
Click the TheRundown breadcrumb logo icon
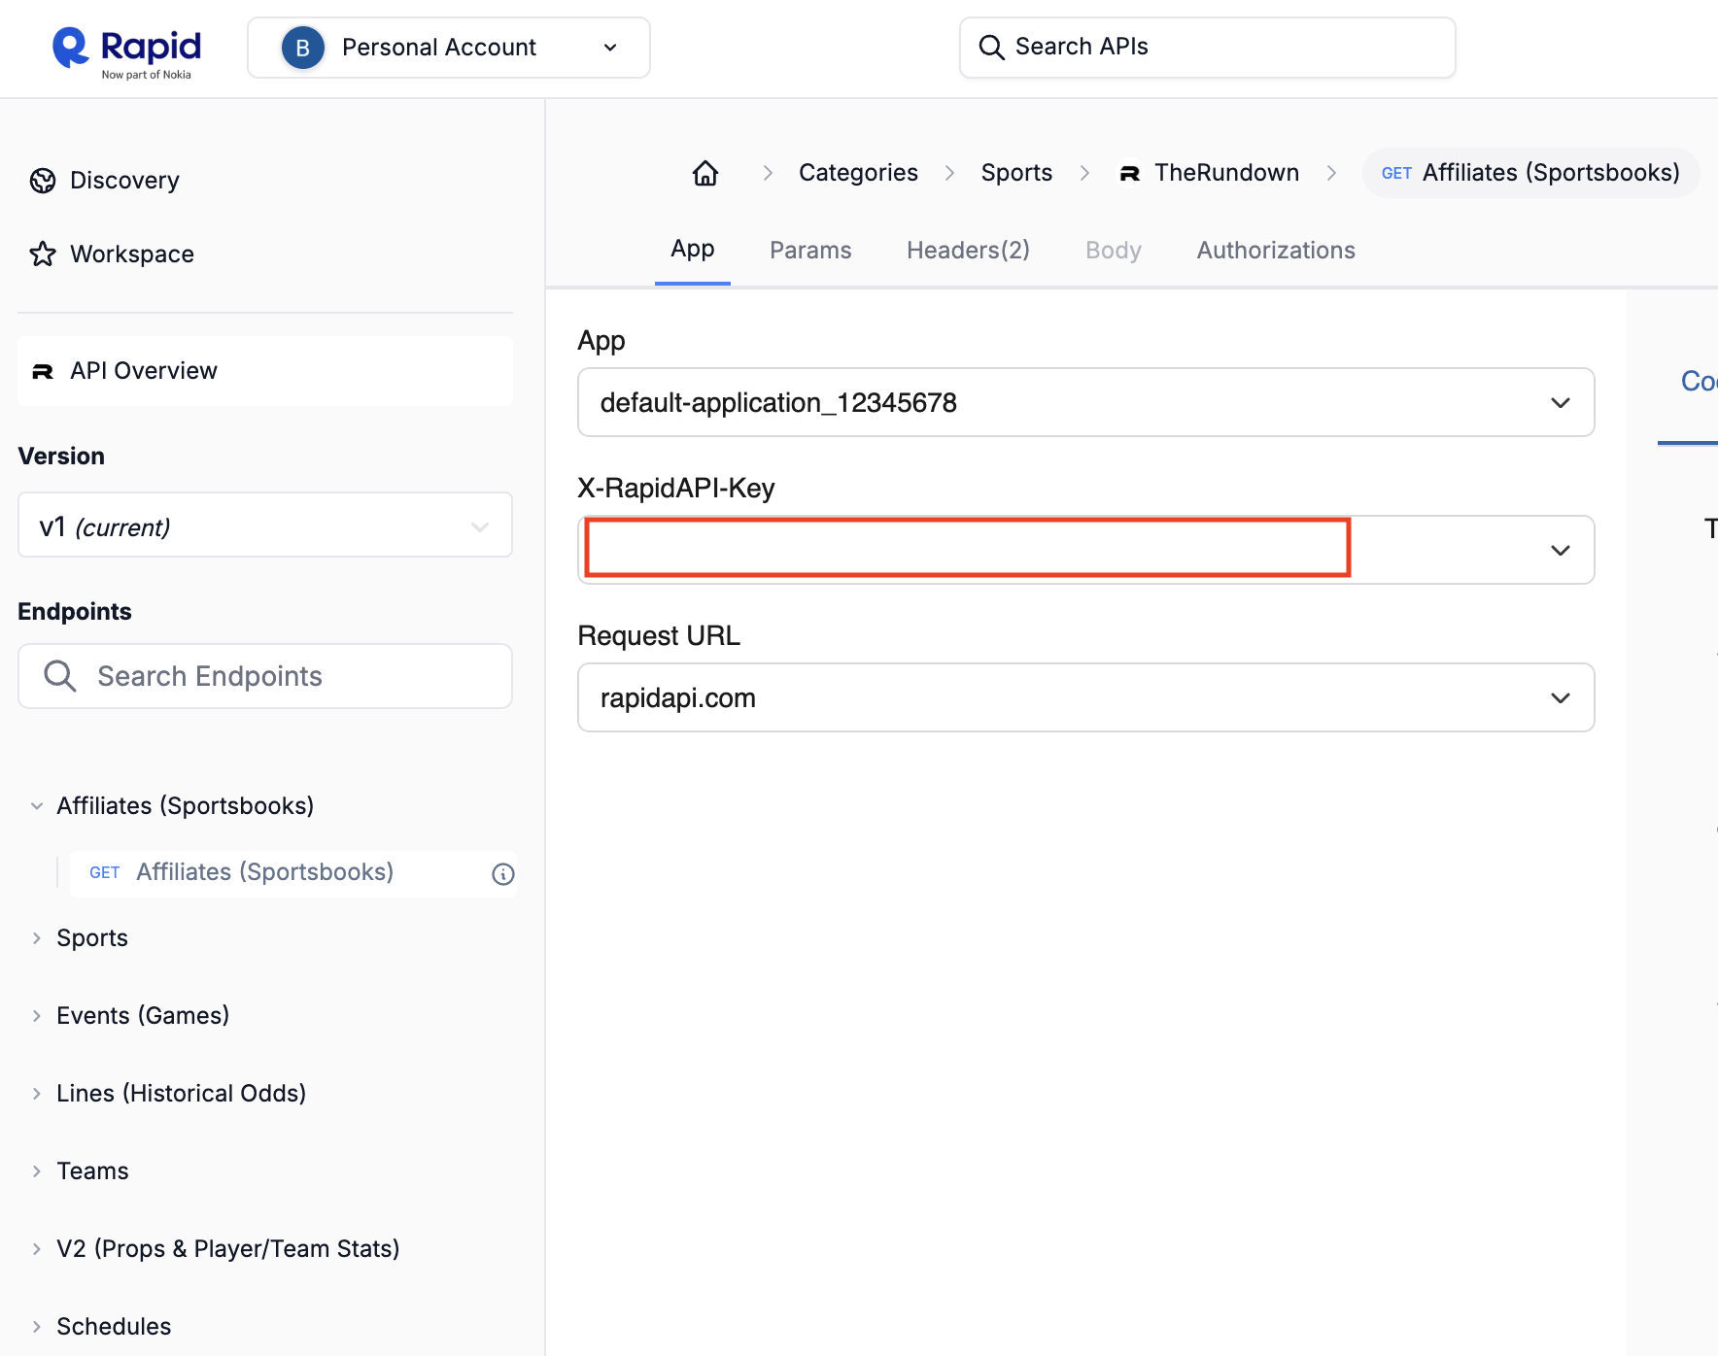[x=1130, y=174]
